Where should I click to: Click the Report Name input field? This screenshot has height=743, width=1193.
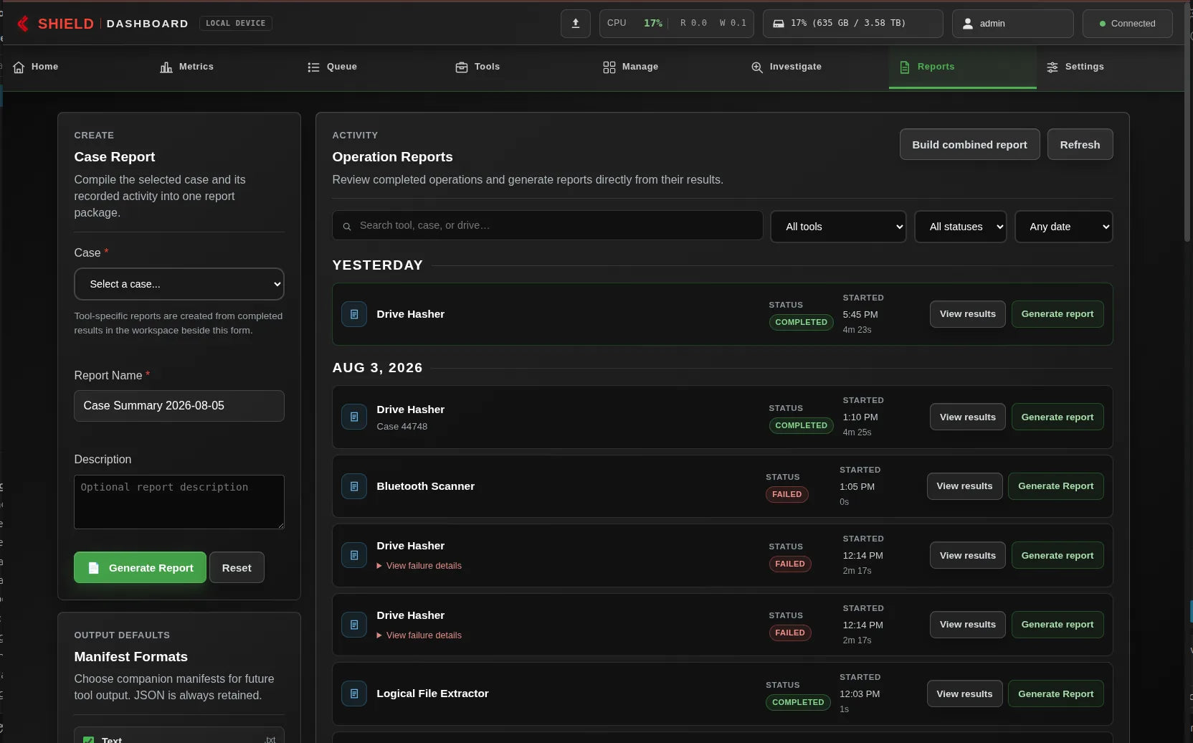[x=179, y=406]
